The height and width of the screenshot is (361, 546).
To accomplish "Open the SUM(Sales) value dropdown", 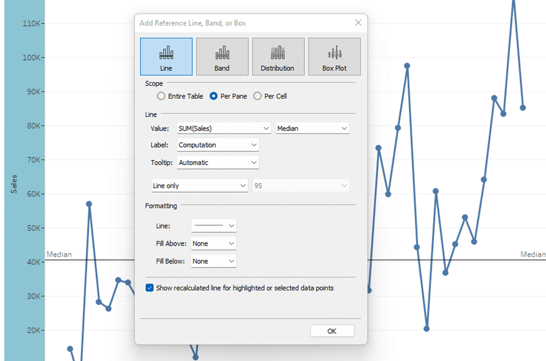I will click(224, 128).
